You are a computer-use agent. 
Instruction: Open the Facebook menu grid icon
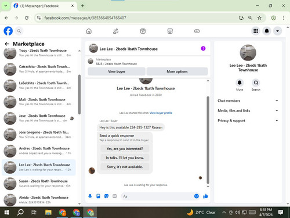coord(256,31)
